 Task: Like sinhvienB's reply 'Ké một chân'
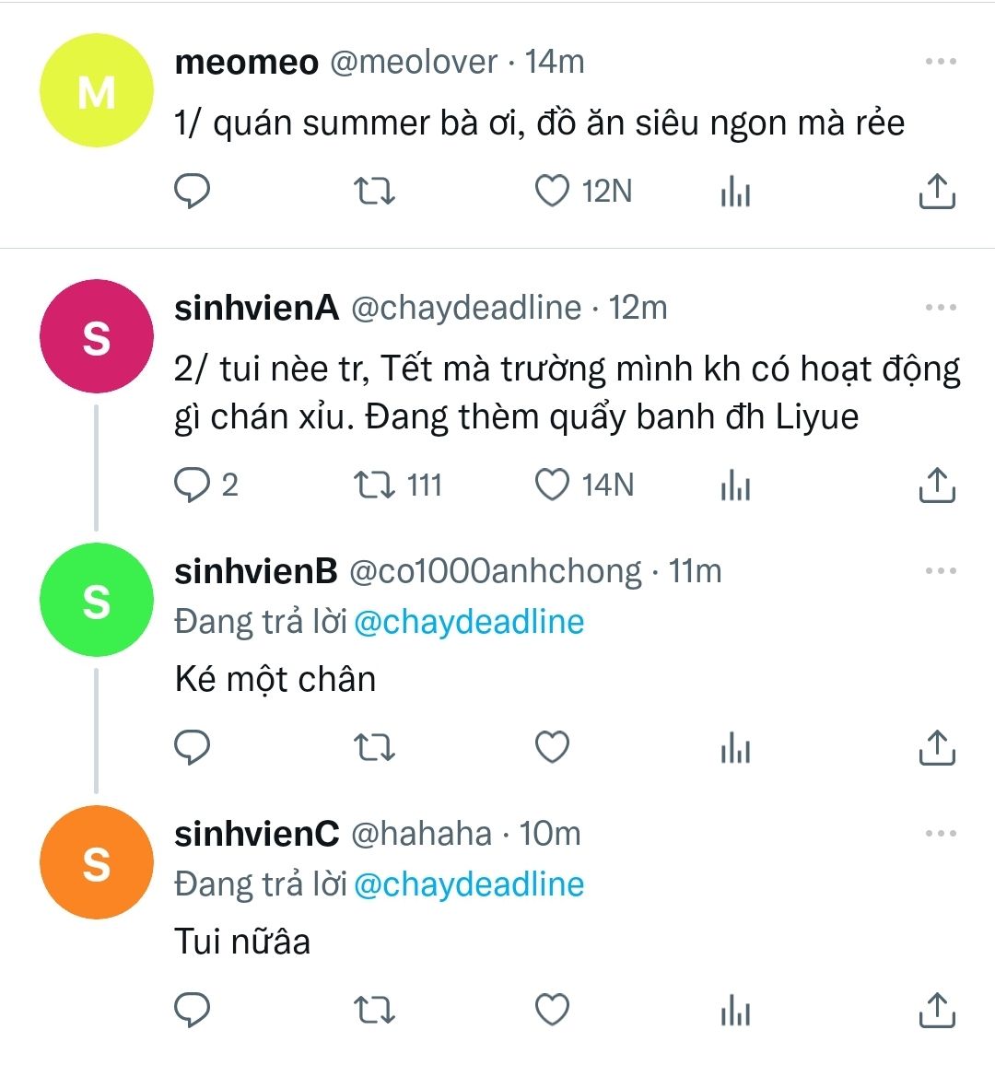coord(553,747)
